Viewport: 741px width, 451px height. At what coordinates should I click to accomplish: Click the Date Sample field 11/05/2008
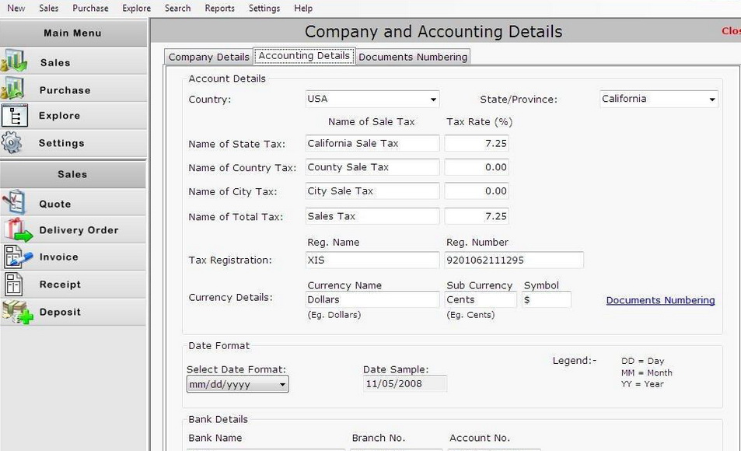tap(404, 383)
